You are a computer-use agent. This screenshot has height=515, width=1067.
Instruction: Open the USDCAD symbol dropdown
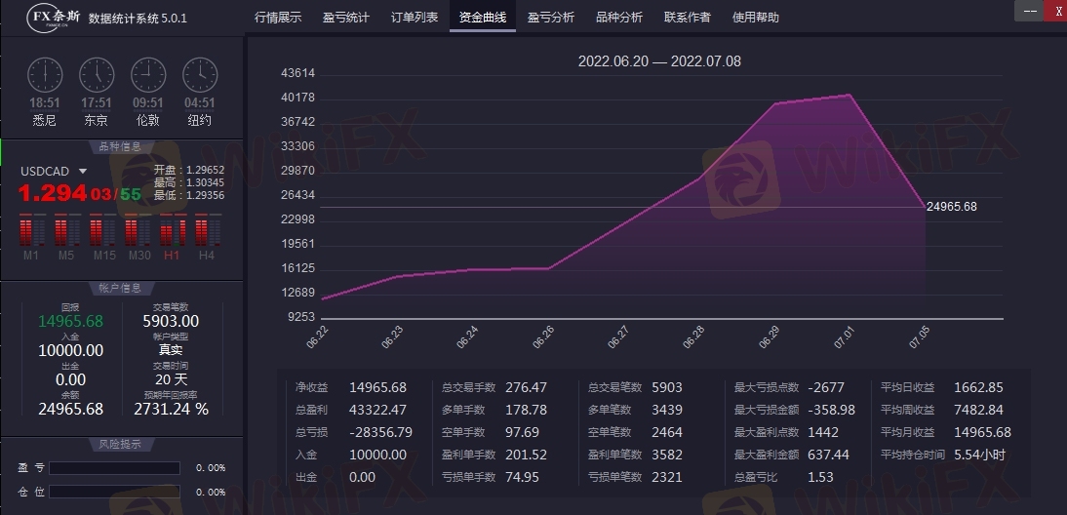tap(83, 172)
